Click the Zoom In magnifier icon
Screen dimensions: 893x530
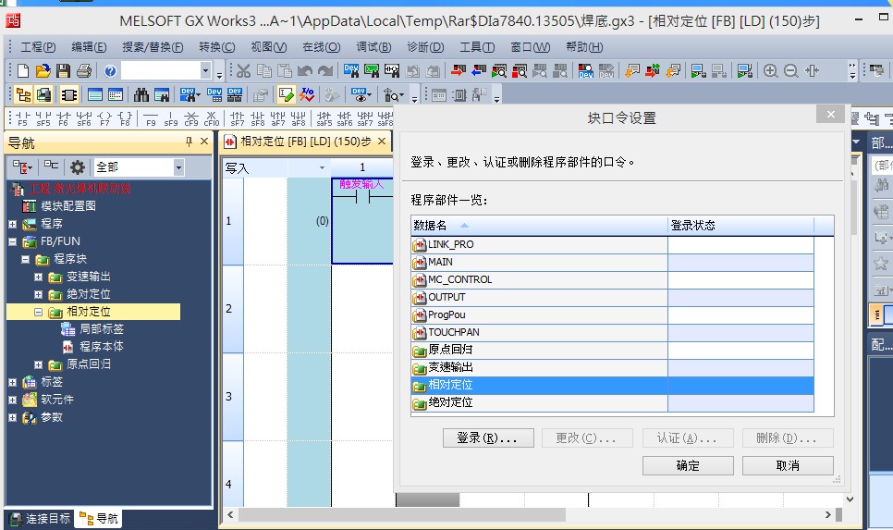pyautogui.click(x=770, y=71)
